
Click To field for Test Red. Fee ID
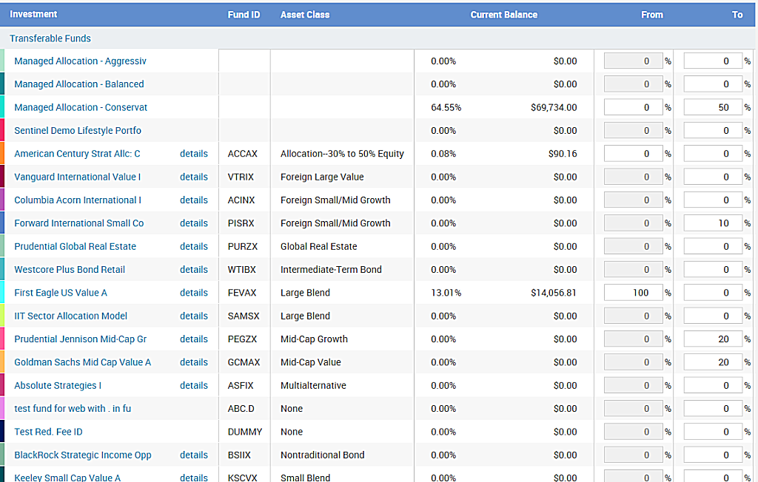[x=713, y=432]
